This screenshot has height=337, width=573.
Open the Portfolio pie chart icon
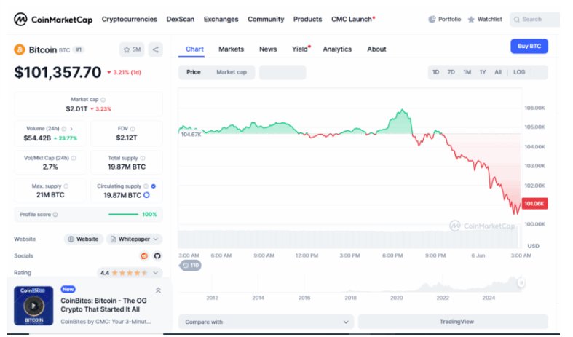click(x=432, y=20)
